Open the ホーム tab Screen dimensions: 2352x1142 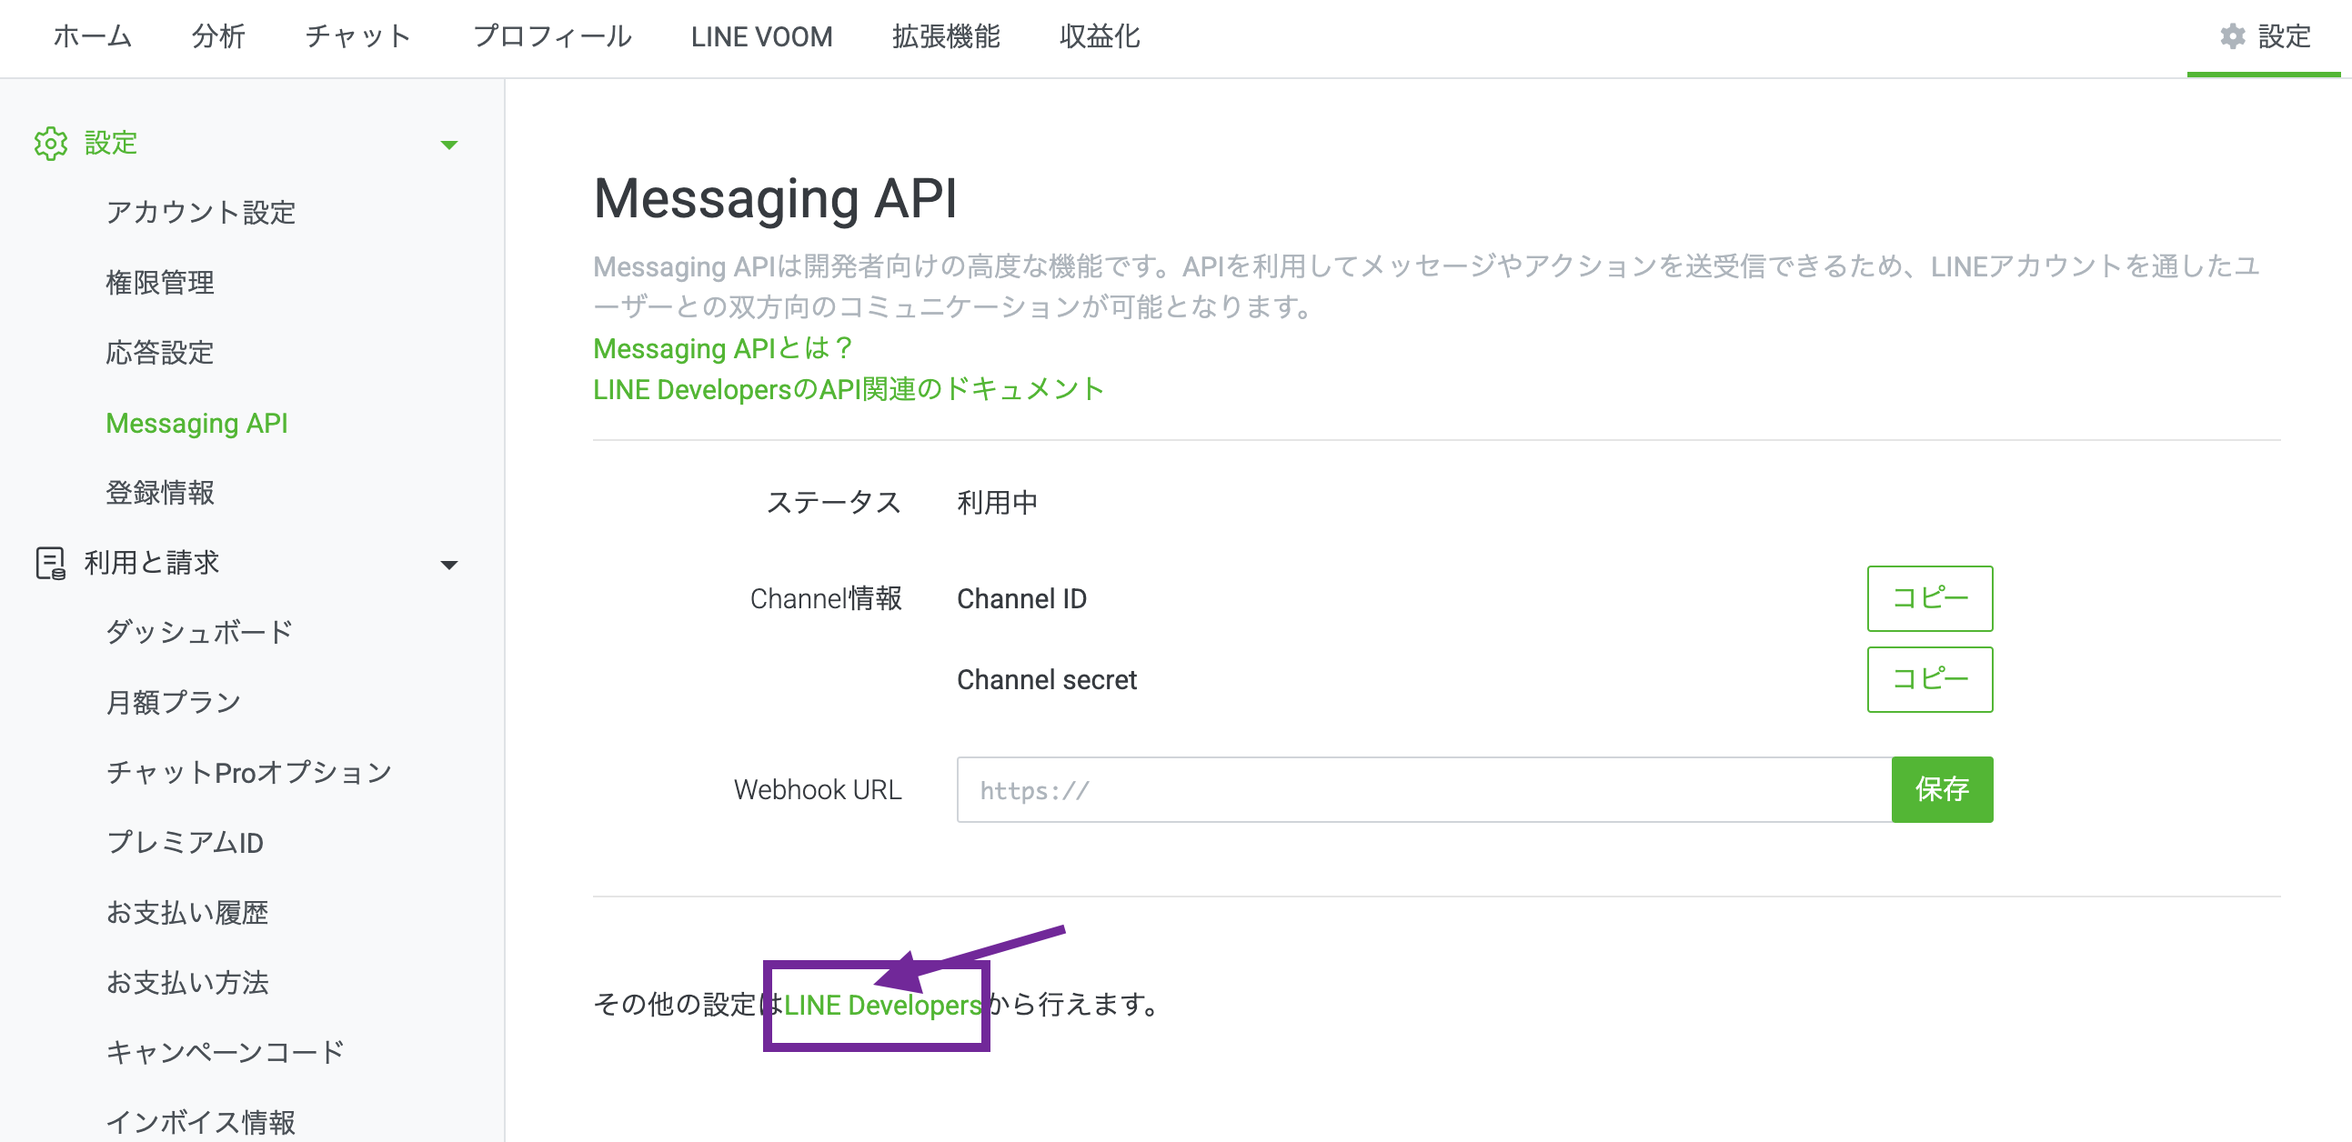pyautogui.click(x=93, y=36)
